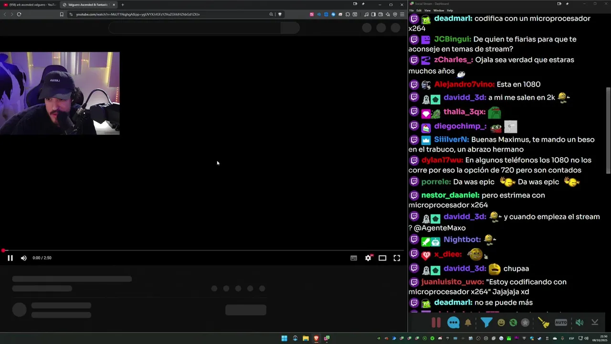Open the browser extensions puzzle icon
This screenshot has height=344, width=611.
coord(348,14)
